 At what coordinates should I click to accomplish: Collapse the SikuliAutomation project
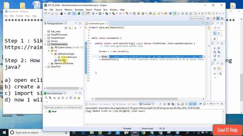point(46,44)
